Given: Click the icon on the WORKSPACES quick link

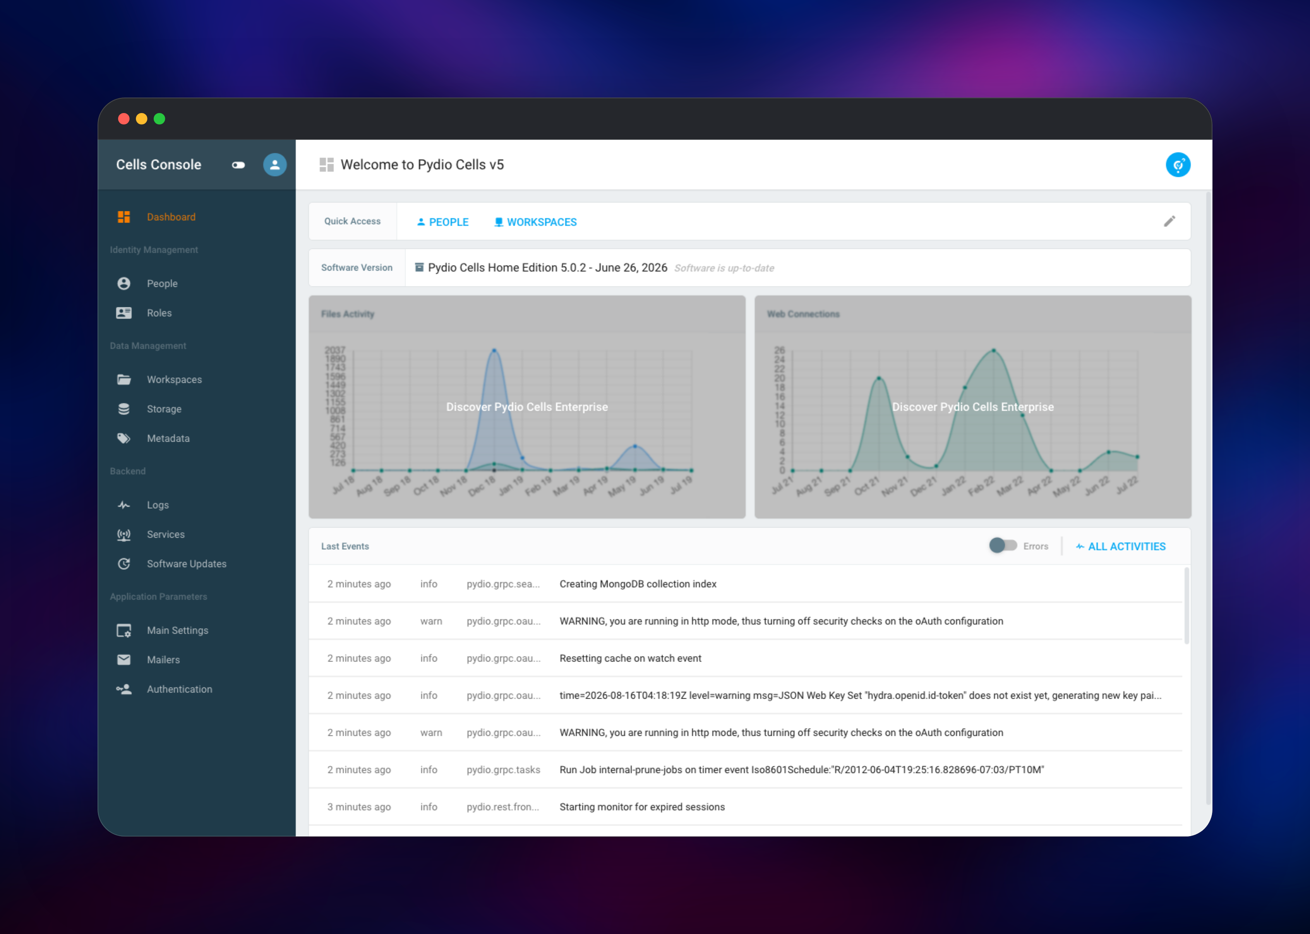Looking at the screenshot, I should [499, 222].
